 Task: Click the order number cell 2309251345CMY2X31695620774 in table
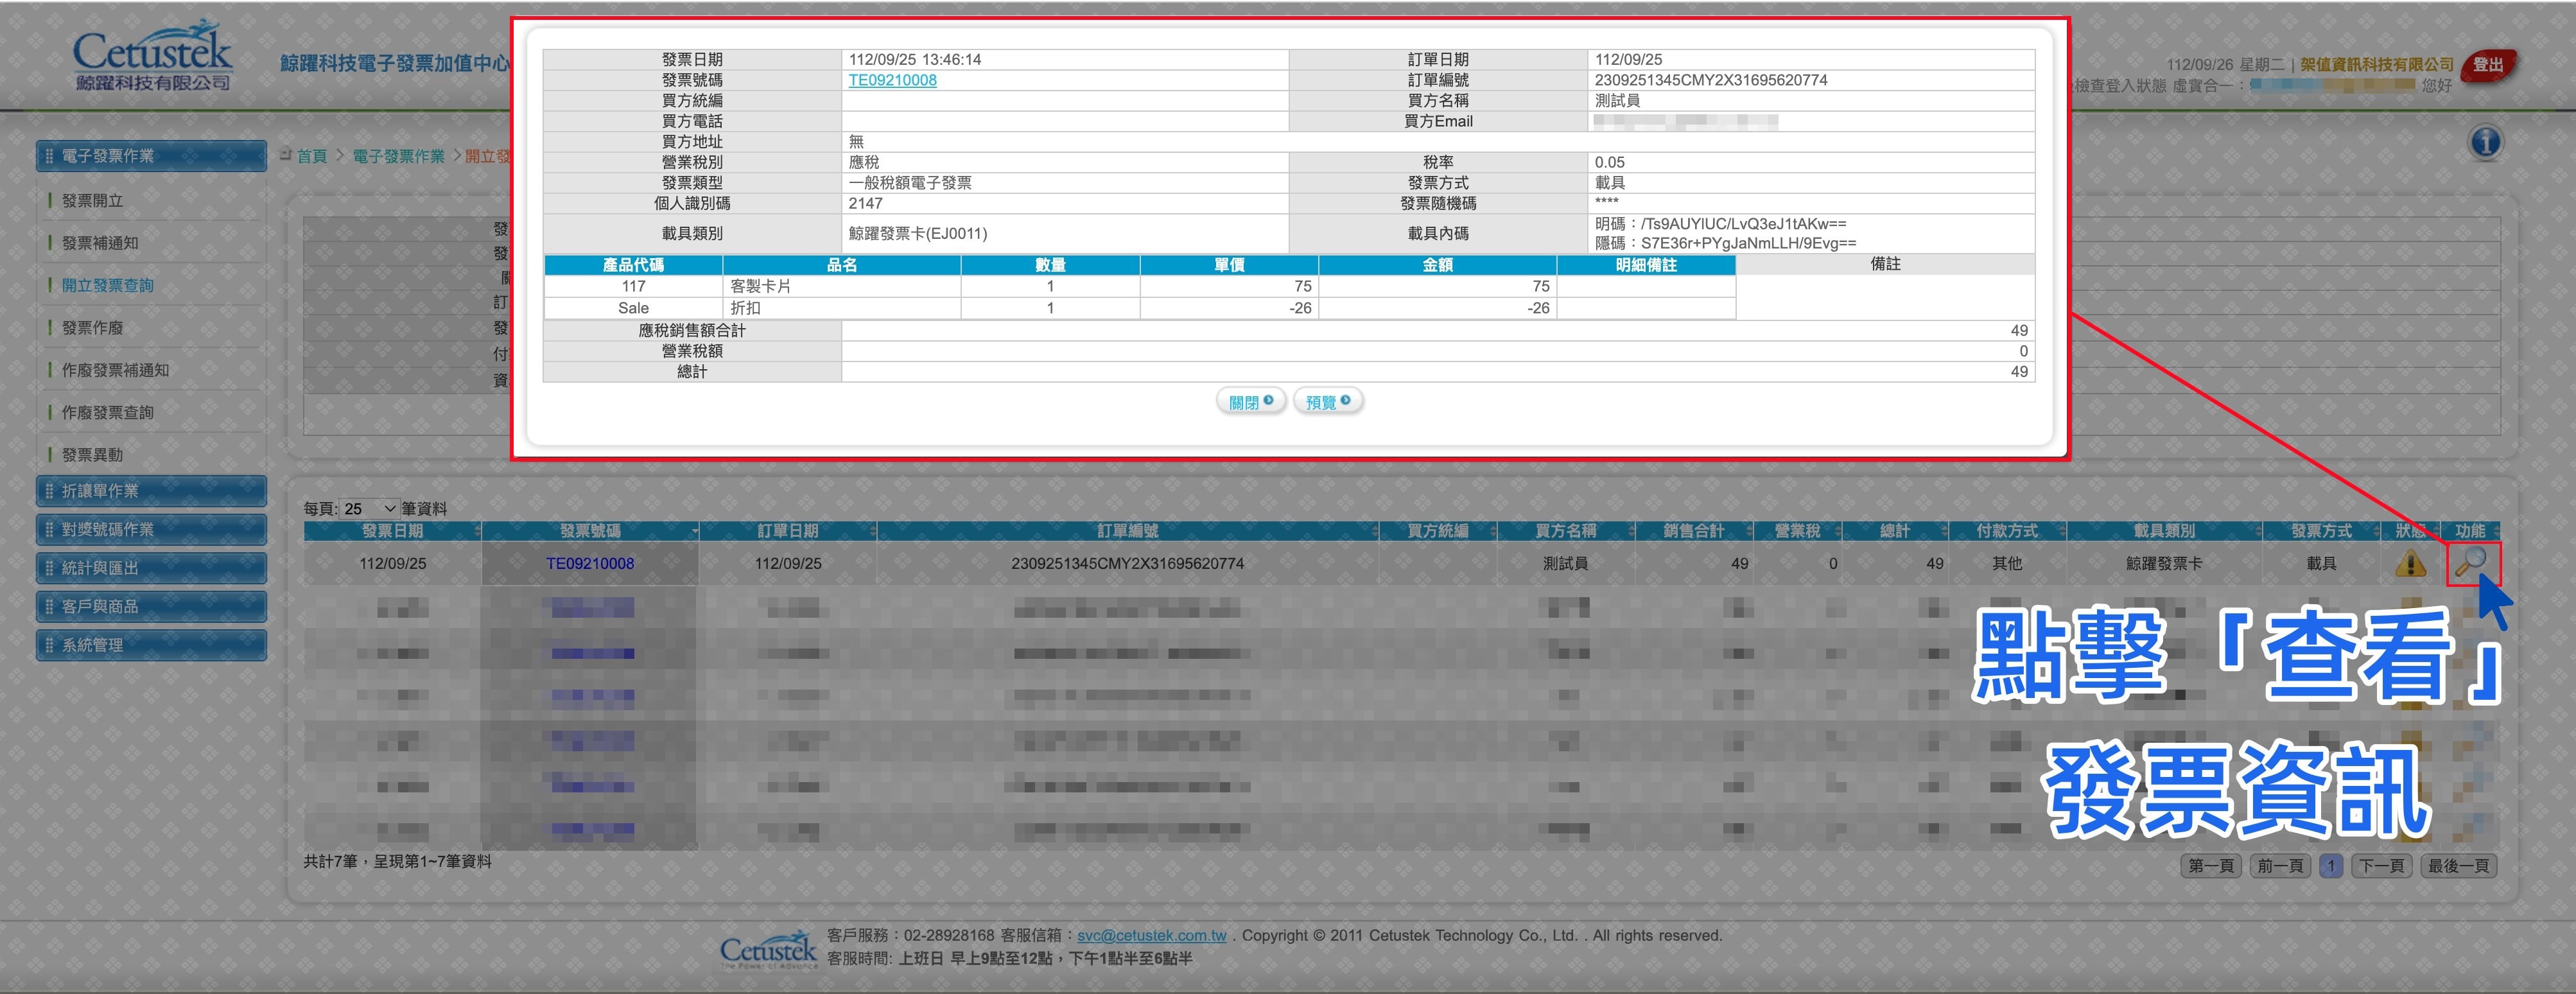click(x=1127, y=564)
